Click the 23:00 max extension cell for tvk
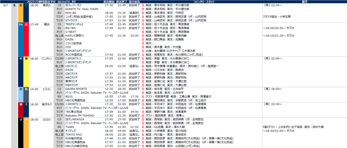This screenshot has width=347, height=148. [x=134, y=36]
